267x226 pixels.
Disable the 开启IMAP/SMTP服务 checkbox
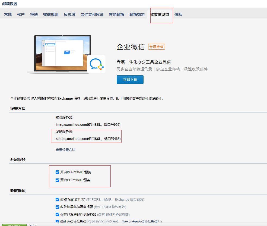(x=57, y=172)
